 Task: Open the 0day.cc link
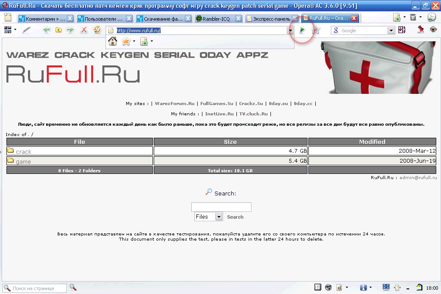coord(303,103)
